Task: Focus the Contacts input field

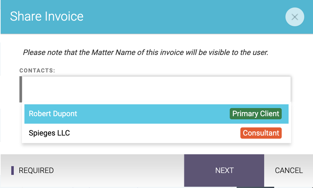Action: 156,89
